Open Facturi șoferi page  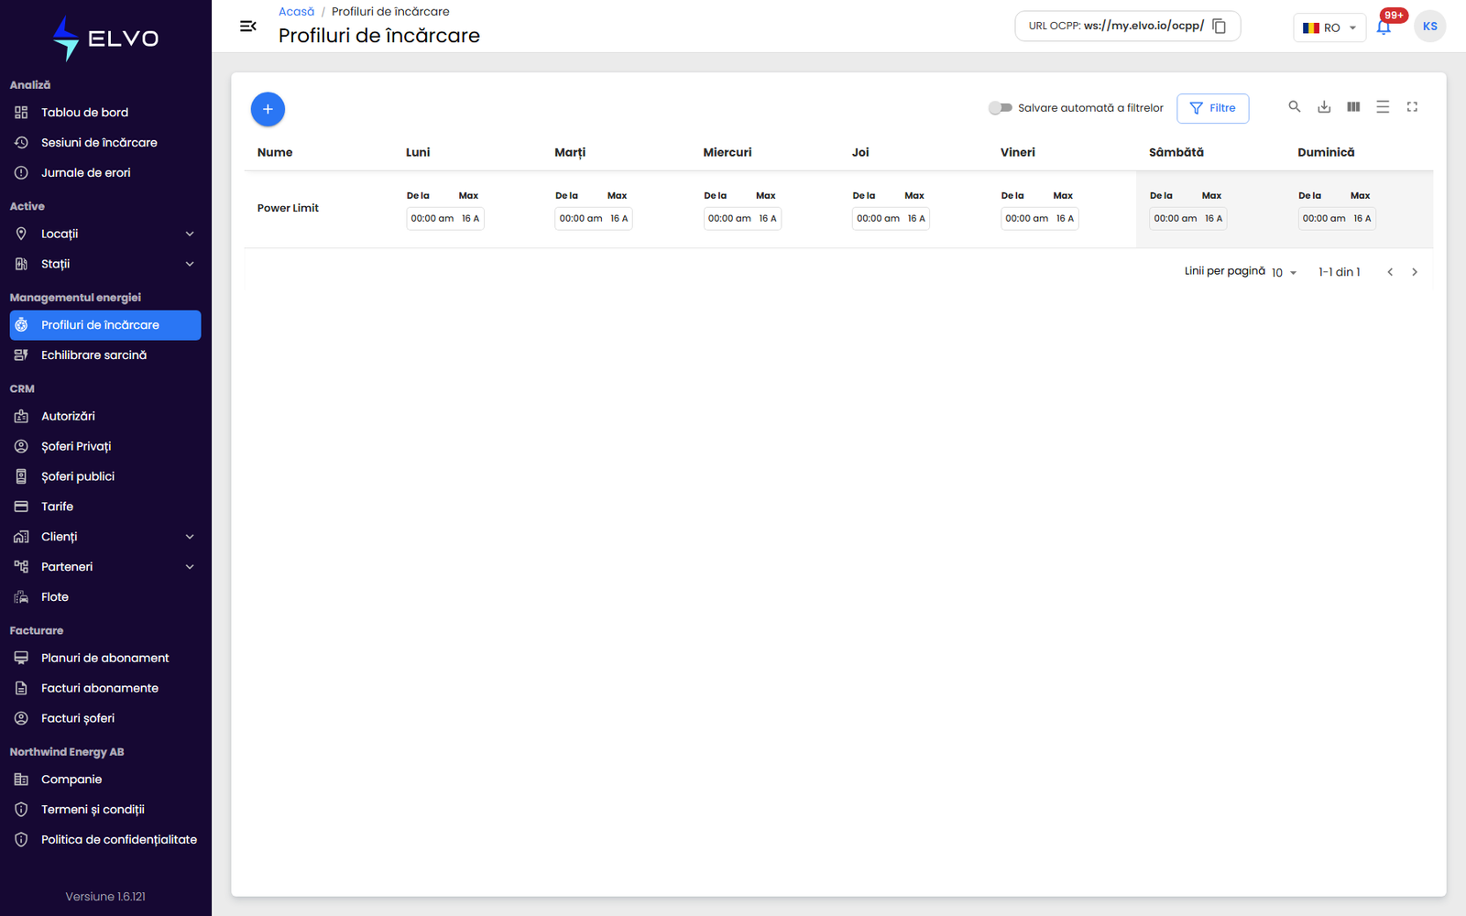(x=105, y=718)
